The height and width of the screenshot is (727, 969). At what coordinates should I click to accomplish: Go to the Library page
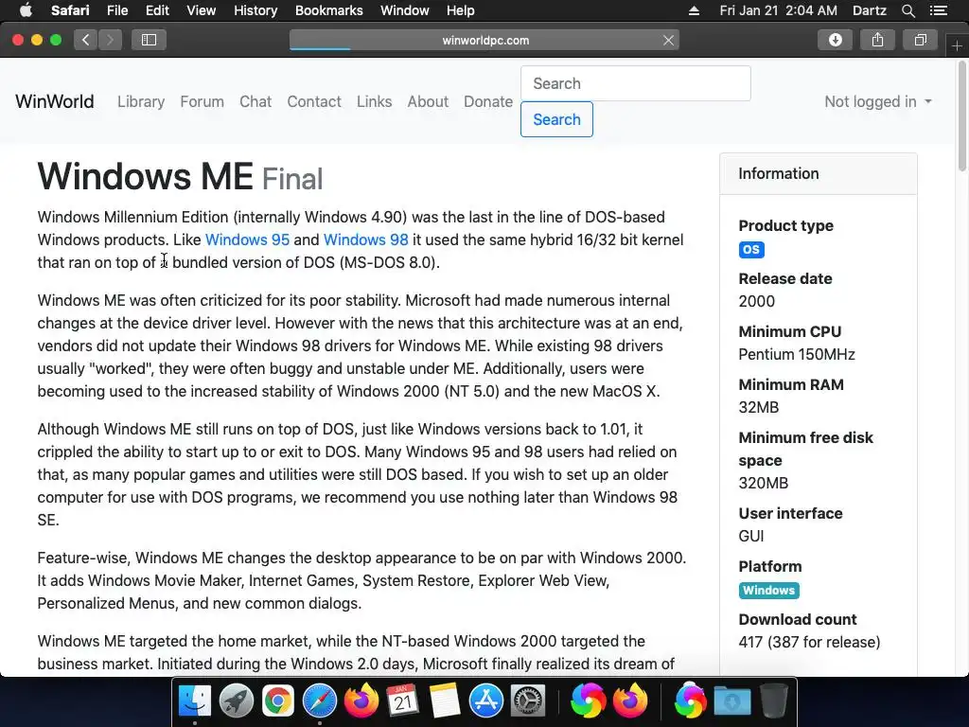[x=141, y=101]
